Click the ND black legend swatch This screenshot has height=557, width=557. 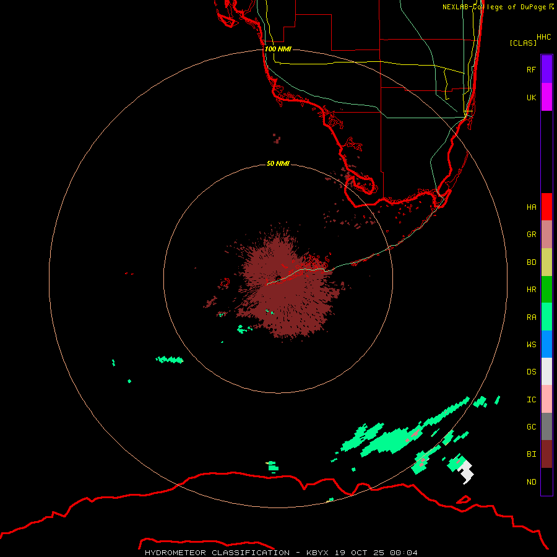[546, 481]
